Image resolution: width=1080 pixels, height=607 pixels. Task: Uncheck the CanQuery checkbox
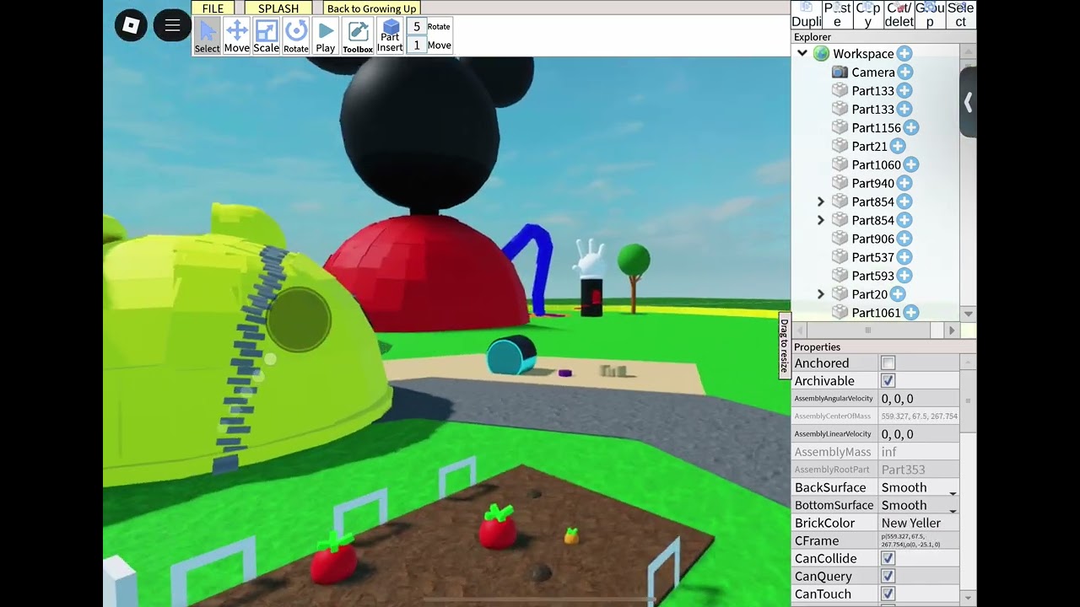(888, 576)
